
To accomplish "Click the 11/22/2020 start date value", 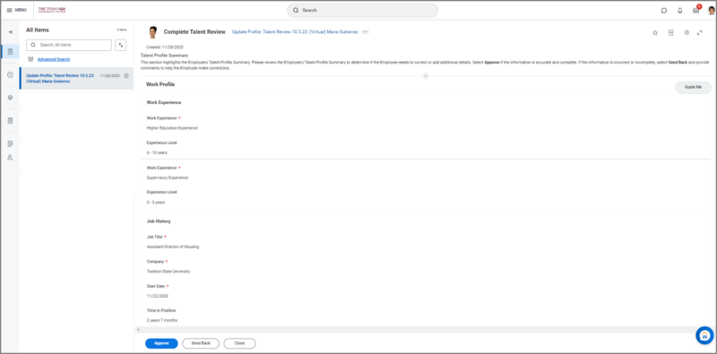I will [158, 296].
